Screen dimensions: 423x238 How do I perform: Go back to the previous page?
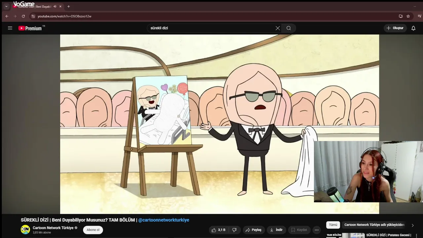click(7, 16)
